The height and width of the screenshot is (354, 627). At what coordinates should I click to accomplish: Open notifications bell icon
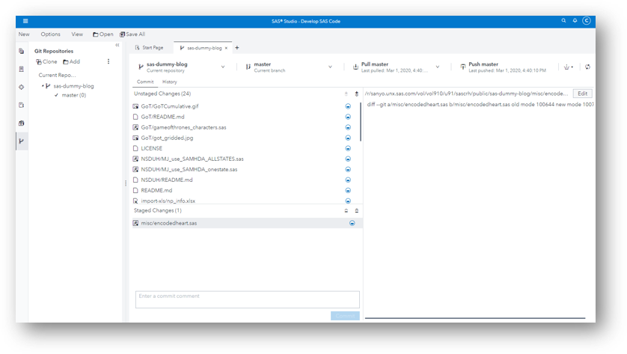coord(575,20)
